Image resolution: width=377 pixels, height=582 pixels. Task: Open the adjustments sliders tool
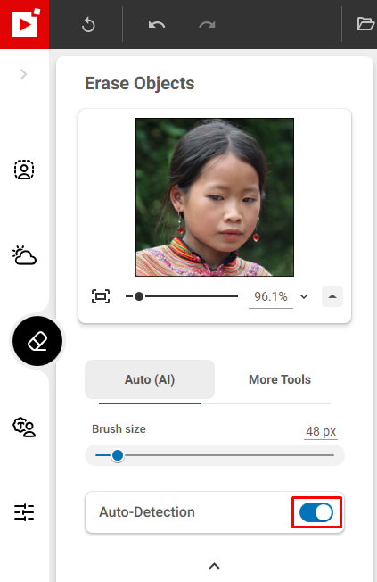(x=24, y=512)
